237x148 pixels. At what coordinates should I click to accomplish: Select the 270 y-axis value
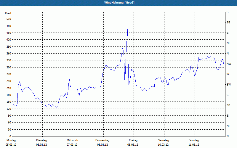(9, 74)
